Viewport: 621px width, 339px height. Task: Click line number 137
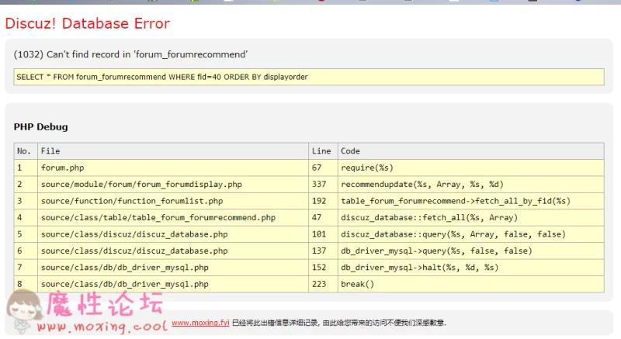319,251
